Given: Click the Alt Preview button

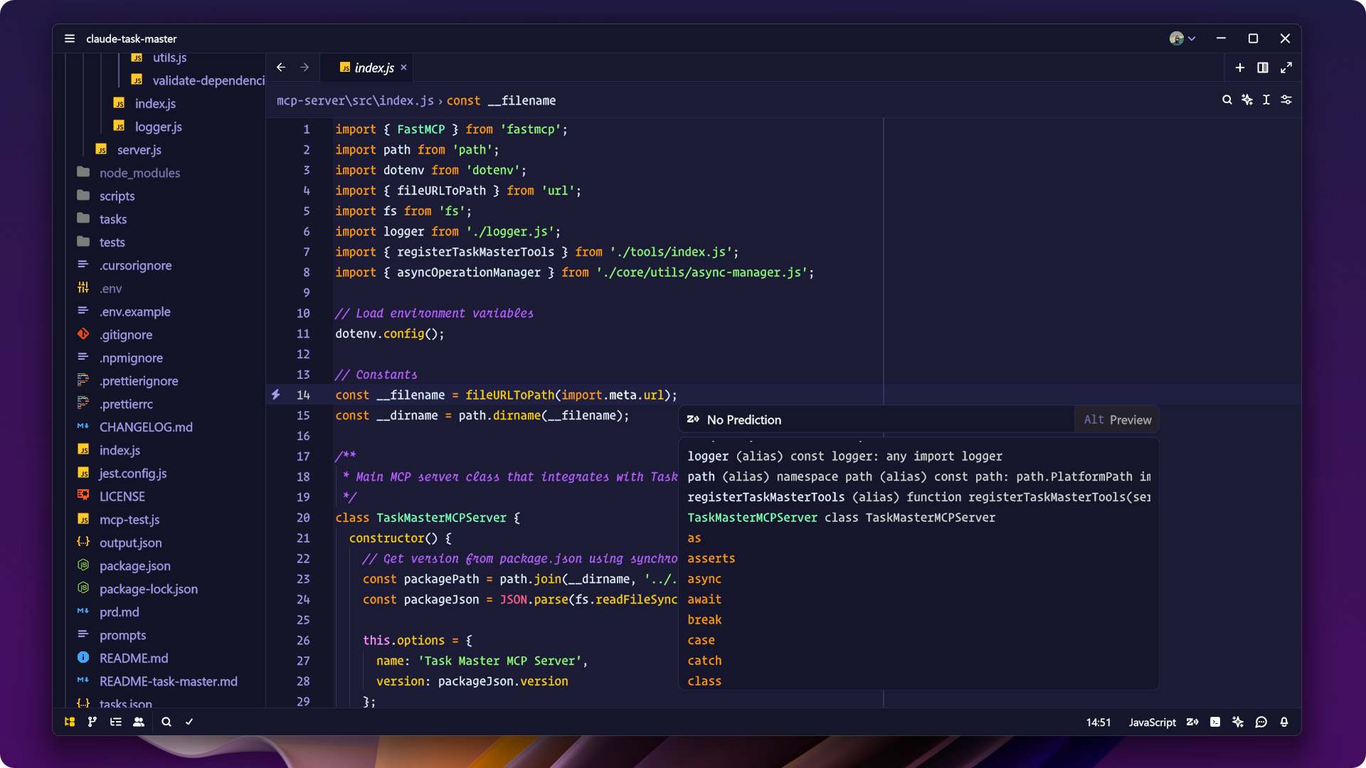Looking at the screenshot, I should click(x=1117, y=420).
